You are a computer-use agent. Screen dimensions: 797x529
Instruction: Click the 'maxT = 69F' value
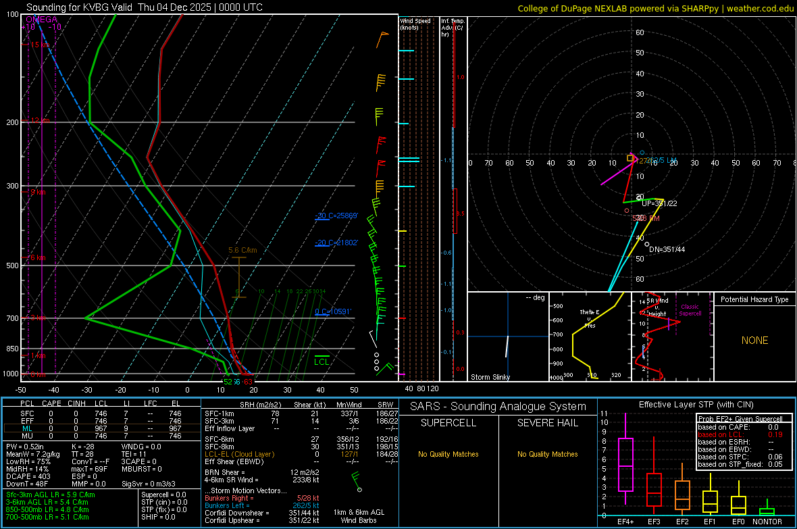tap(90, 469)
